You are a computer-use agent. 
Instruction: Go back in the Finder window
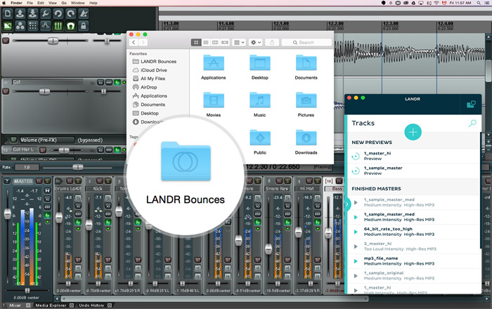click(134, 42)
